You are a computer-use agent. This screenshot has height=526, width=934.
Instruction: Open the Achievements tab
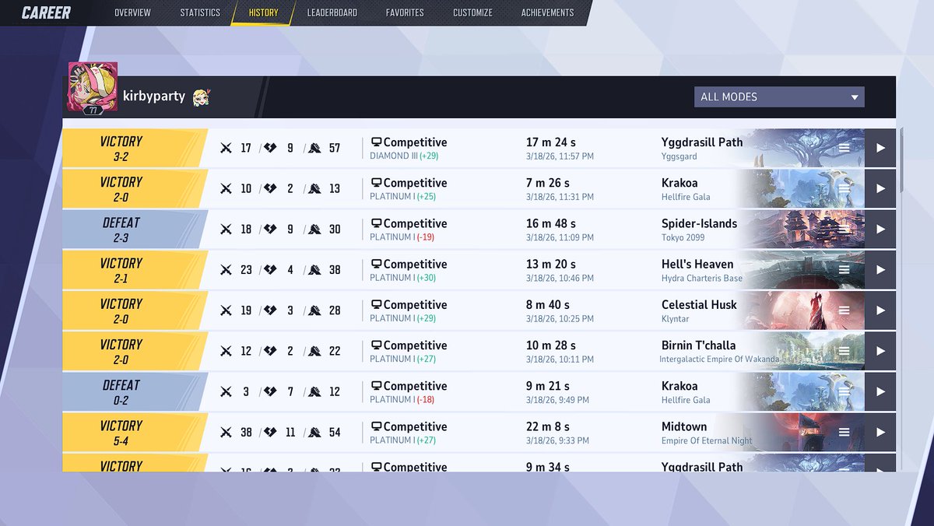pos(547,12)
